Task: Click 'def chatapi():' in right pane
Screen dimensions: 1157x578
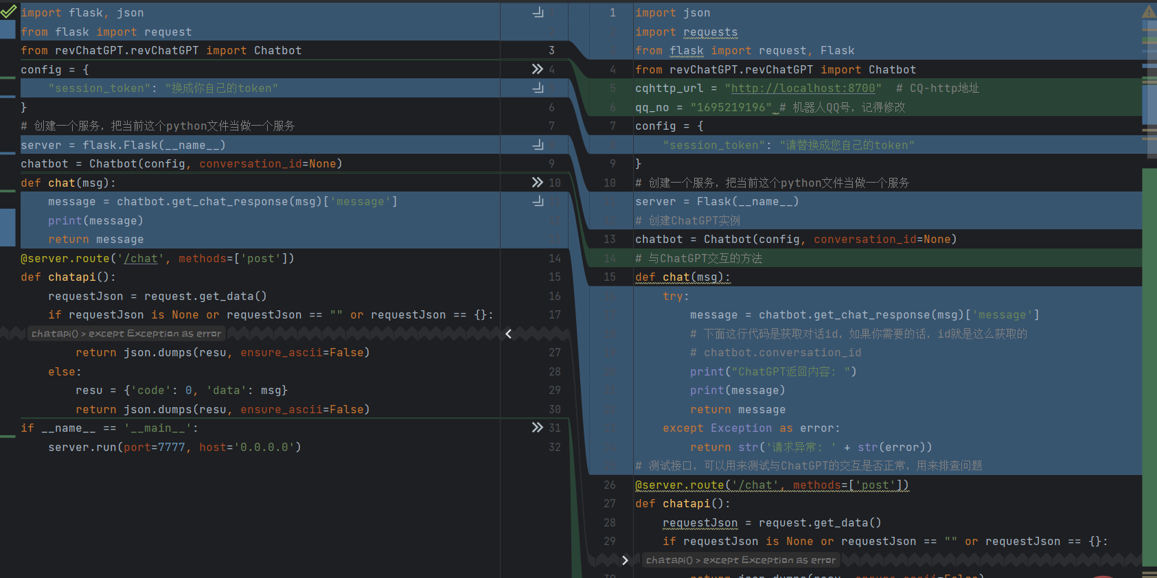Action: pos(683,503)
